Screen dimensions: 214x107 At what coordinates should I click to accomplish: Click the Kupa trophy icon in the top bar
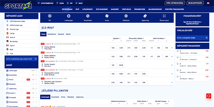(58, 3)
